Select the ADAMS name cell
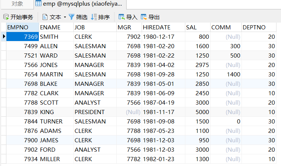The width and height of the screenshot is (281, 166). (x=56, y=131)
